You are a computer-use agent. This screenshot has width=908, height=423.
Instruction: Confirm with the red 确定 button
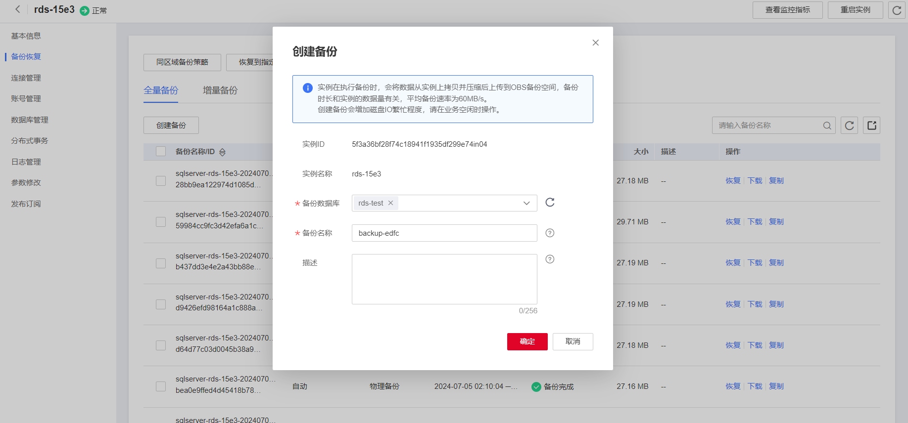tap(527, 341)
